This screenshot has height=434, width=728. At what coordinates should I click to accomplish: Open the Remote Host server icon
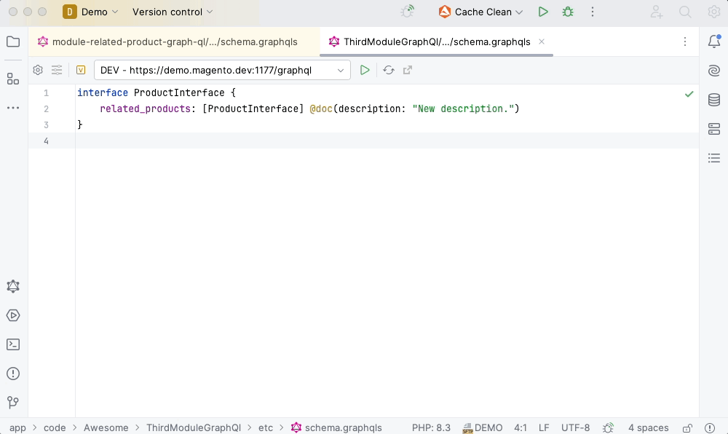[714, 129]
